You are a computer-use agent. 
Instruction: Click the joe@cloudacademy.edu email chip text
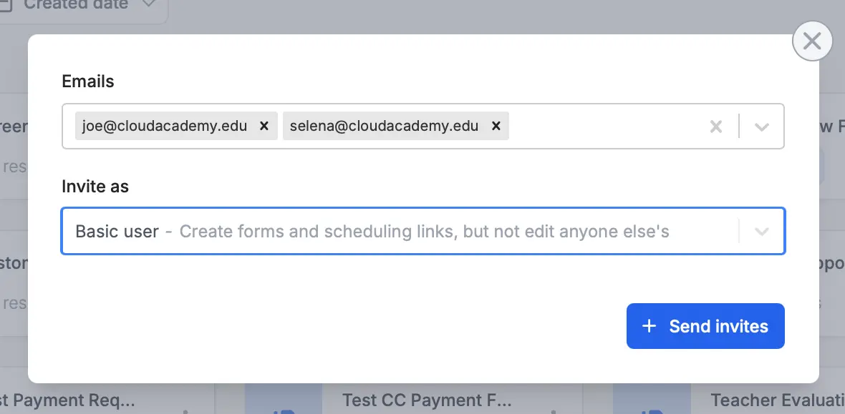coord(165,126)
